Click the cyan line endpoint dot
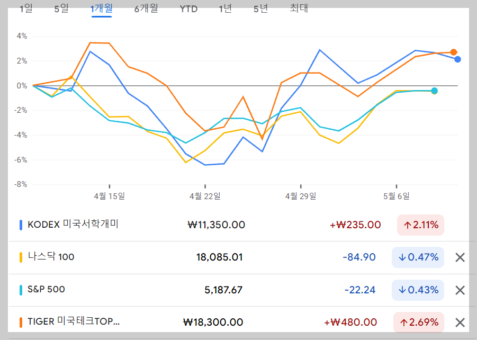 point(435,91)
